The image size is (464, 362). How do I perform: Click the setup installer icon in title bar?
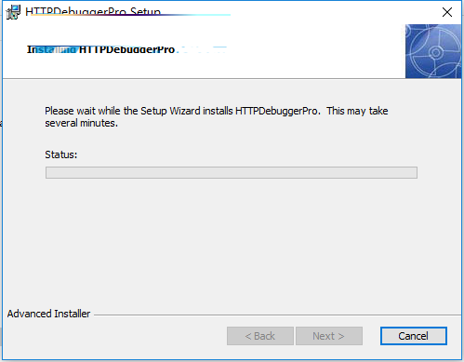click(x=13, y=12)
